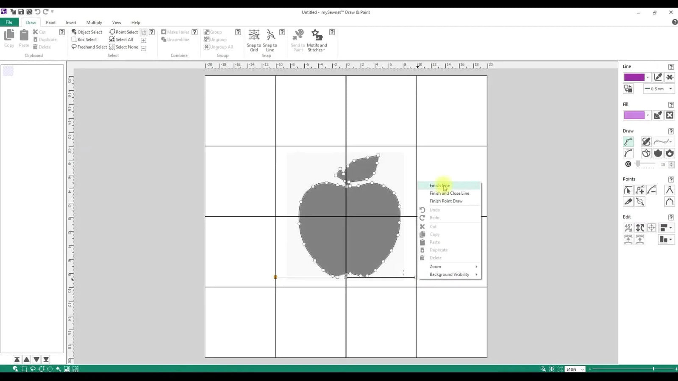The image size is (678, 381).
Task: Select the Insert Points tool
Action: 640,190
